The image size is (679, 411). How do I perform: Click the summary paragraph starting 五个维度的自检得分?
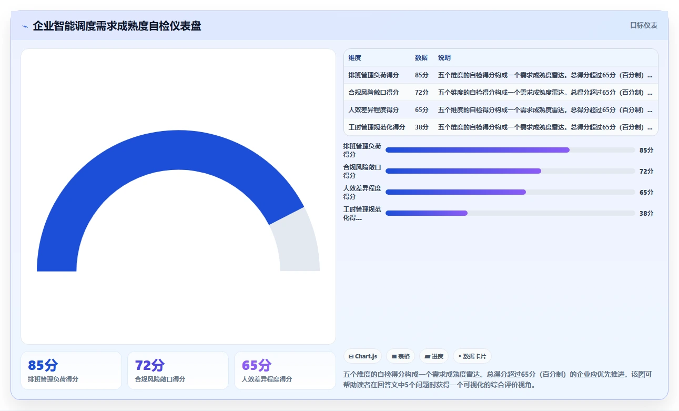pos(498,379)
